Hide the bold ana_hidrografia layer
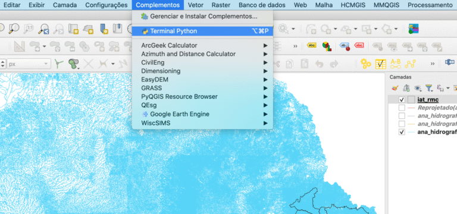This screenshot has width=457, height=214. click(402, 132)
